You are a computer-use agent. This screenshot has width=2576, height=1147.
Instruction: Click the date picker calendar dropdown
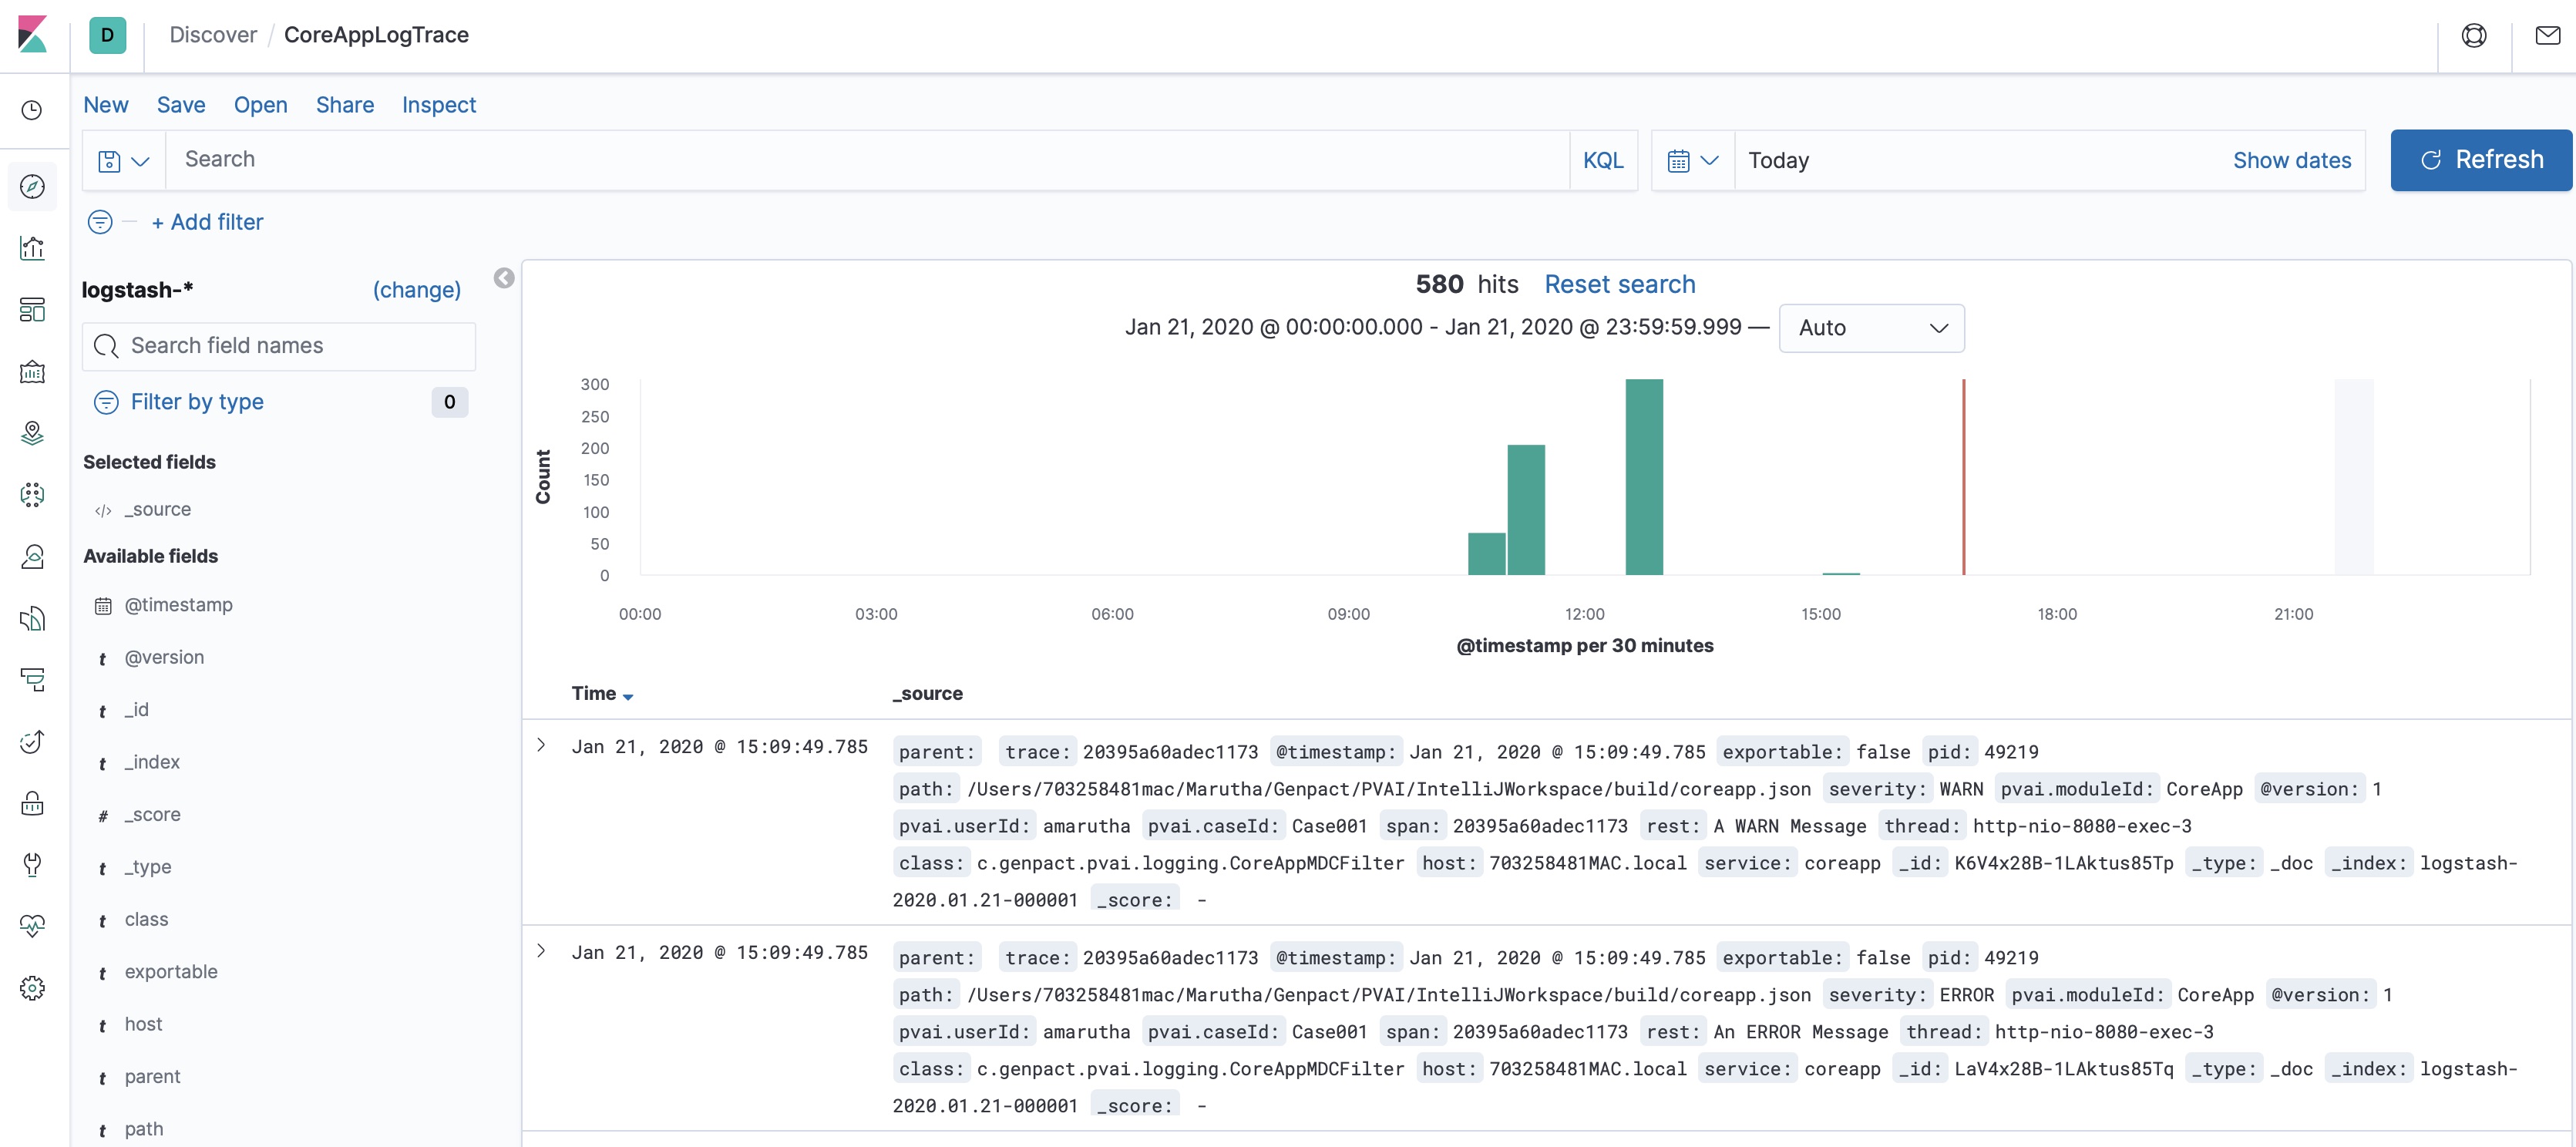[1690, 160]
